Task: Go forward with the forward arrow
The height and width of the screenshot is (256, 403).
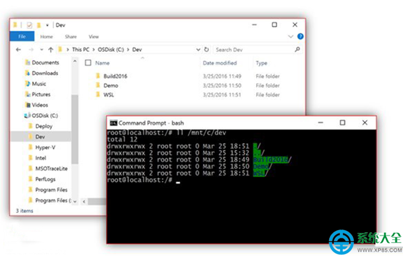Action: [x=31, y=50]
